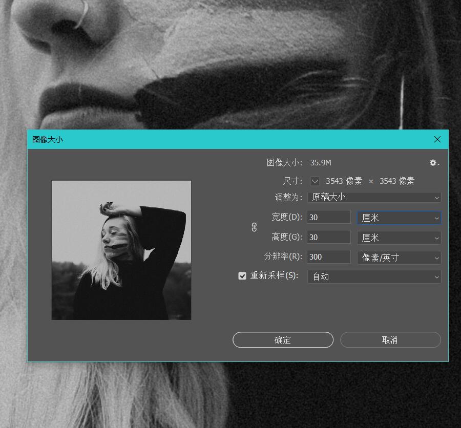Click the 高度(G) label text
461x428 pixels.
point(287,237)
